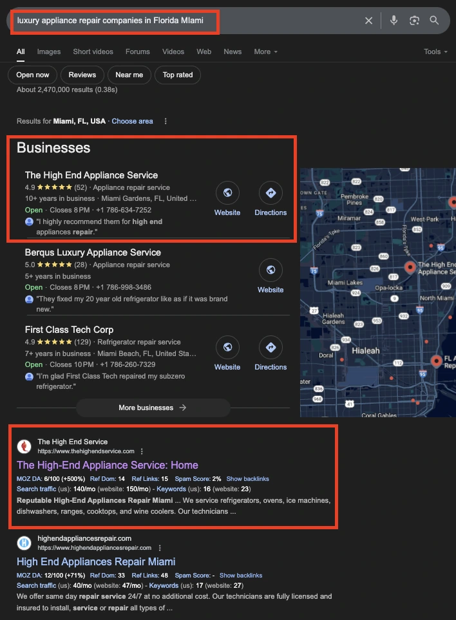The height and width of the screenshot is (620, 456).
Task: Open Berqus Luxury Appliance Service website icon
Action: coord(271,270)
